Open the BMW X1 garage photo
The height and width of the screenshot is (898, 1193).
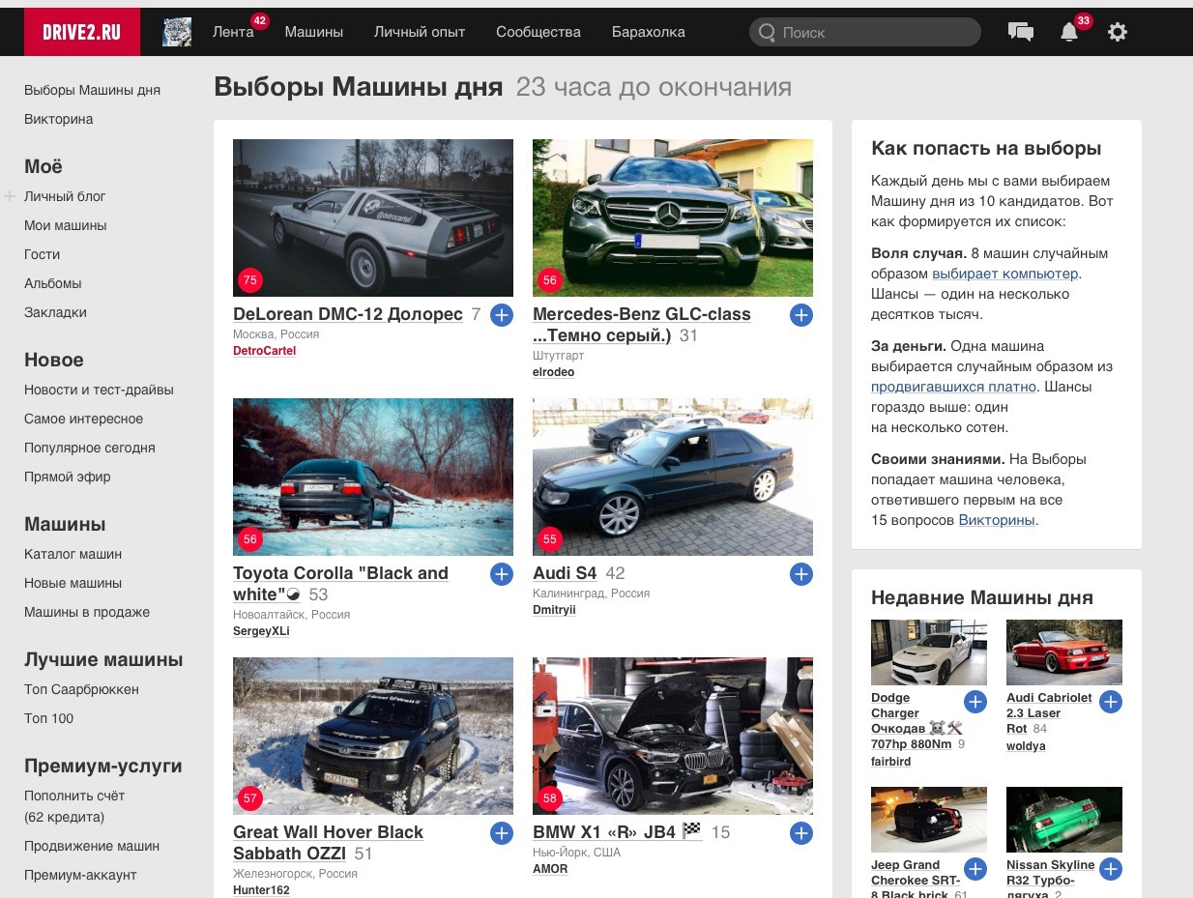click(x=673, y=736)
